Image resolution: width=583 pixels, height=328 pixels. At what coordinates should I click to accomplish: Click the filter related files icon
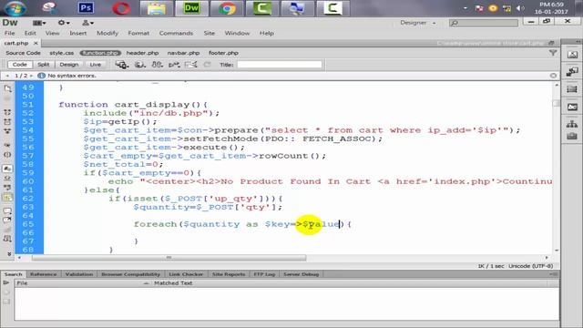[x=553, y=53]
